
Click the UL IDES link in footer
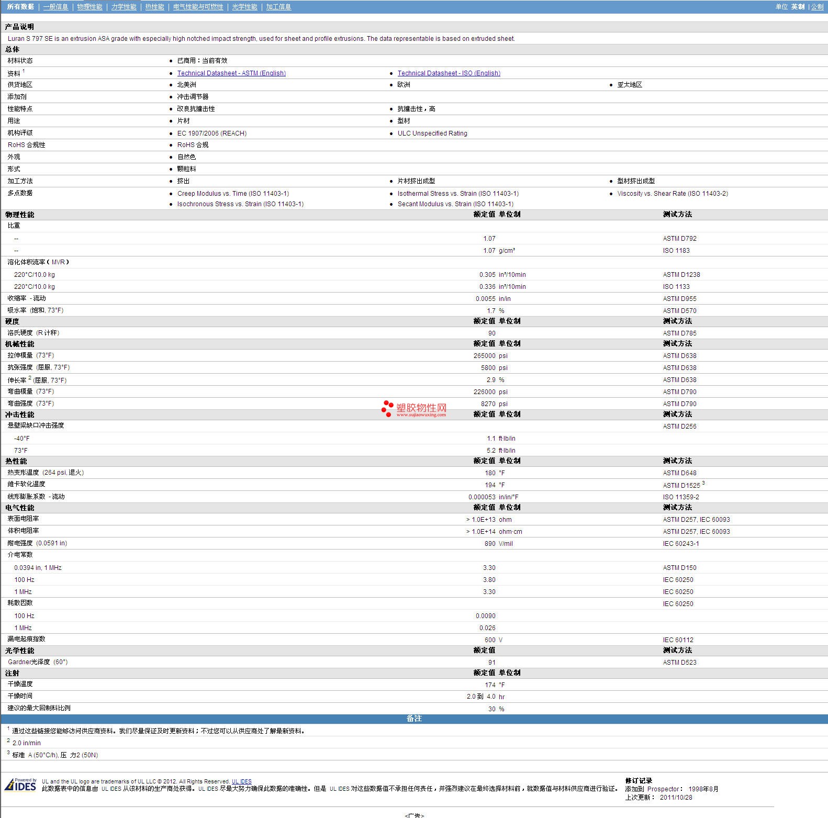pos(241,781)
